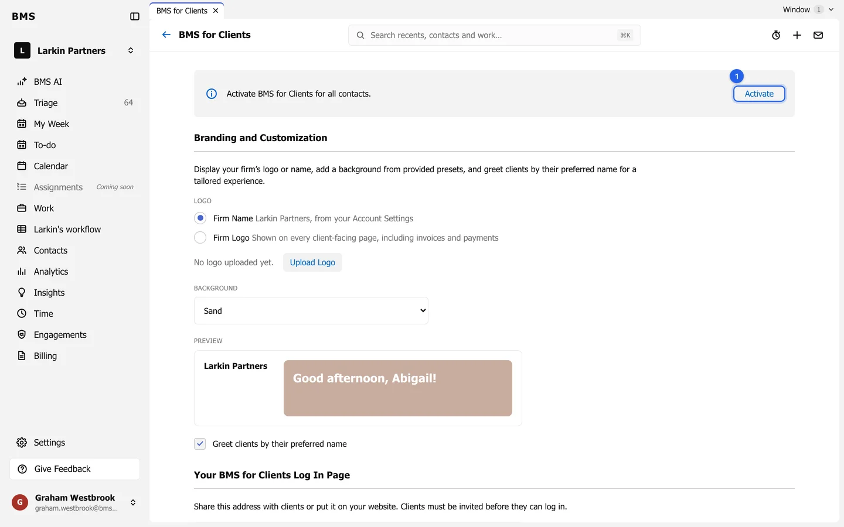Click the Upload Logo button
This screenshot has height=527, width=844.
(x=312, y=262)
